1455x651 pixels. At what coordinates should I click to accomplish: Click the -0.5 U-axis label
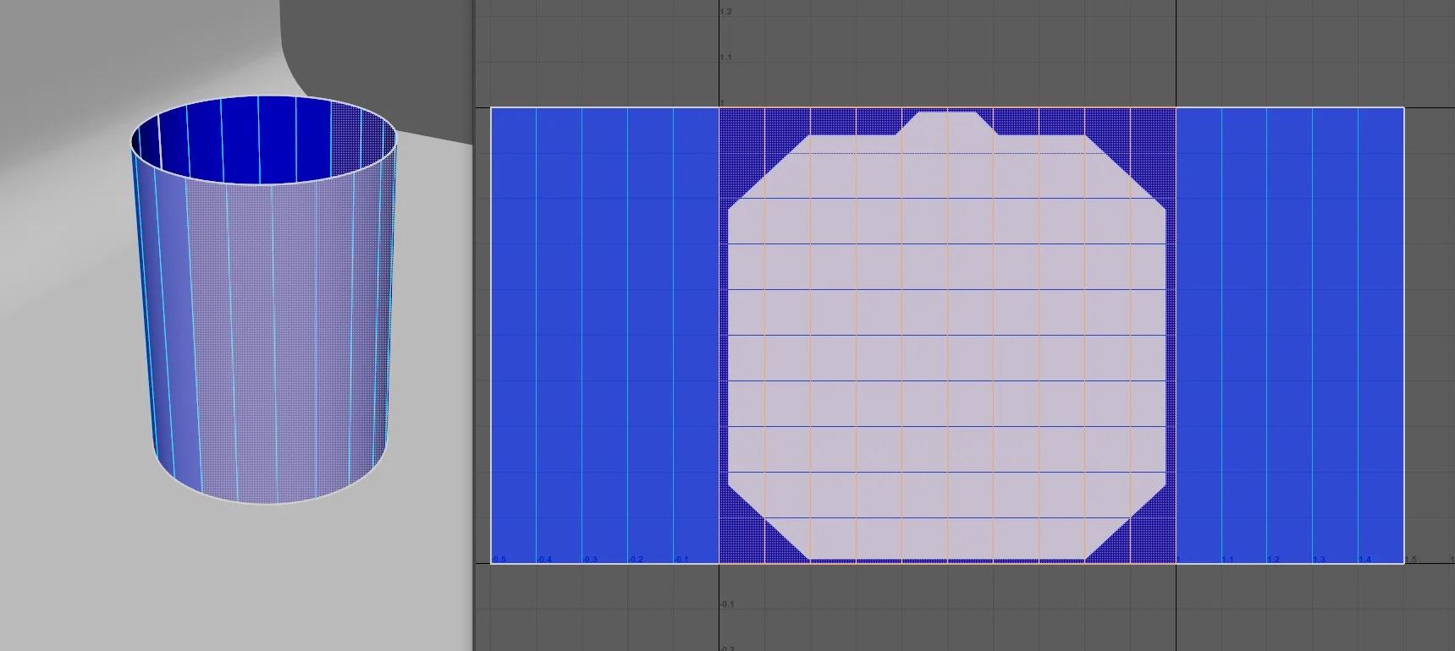[x=499, y=560]
